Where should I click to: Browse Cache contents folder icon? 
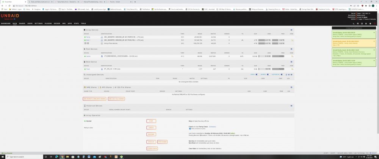point(292,56)
